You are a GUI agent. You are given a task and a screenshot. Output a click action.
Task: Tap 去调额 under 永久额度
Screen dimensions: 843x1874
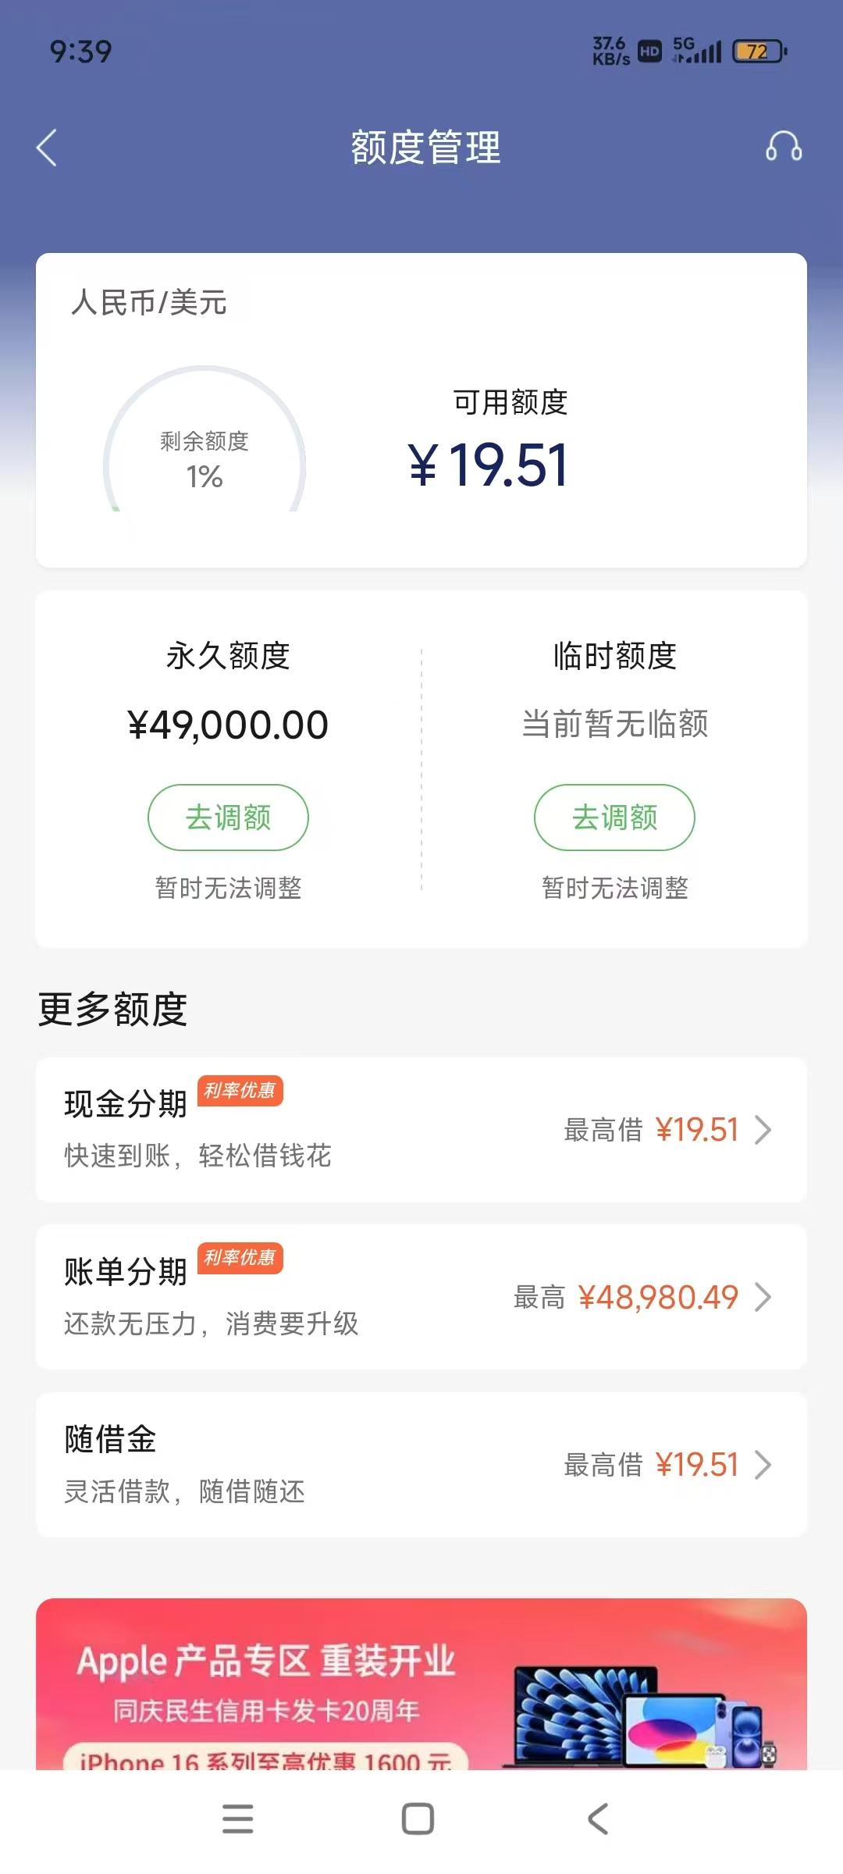(x=228, y=818)
